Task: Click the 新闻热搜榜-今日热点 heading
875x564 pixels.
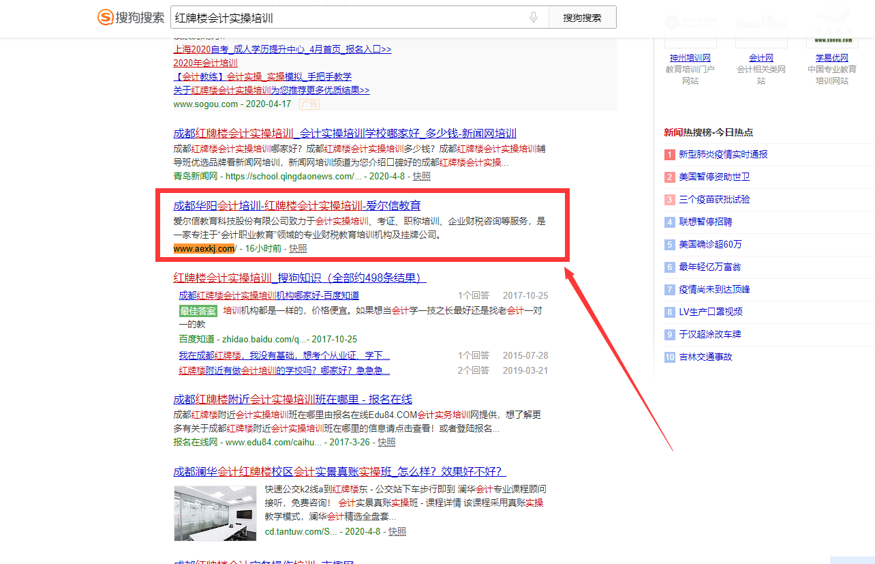Action: (x=709, y=132)
